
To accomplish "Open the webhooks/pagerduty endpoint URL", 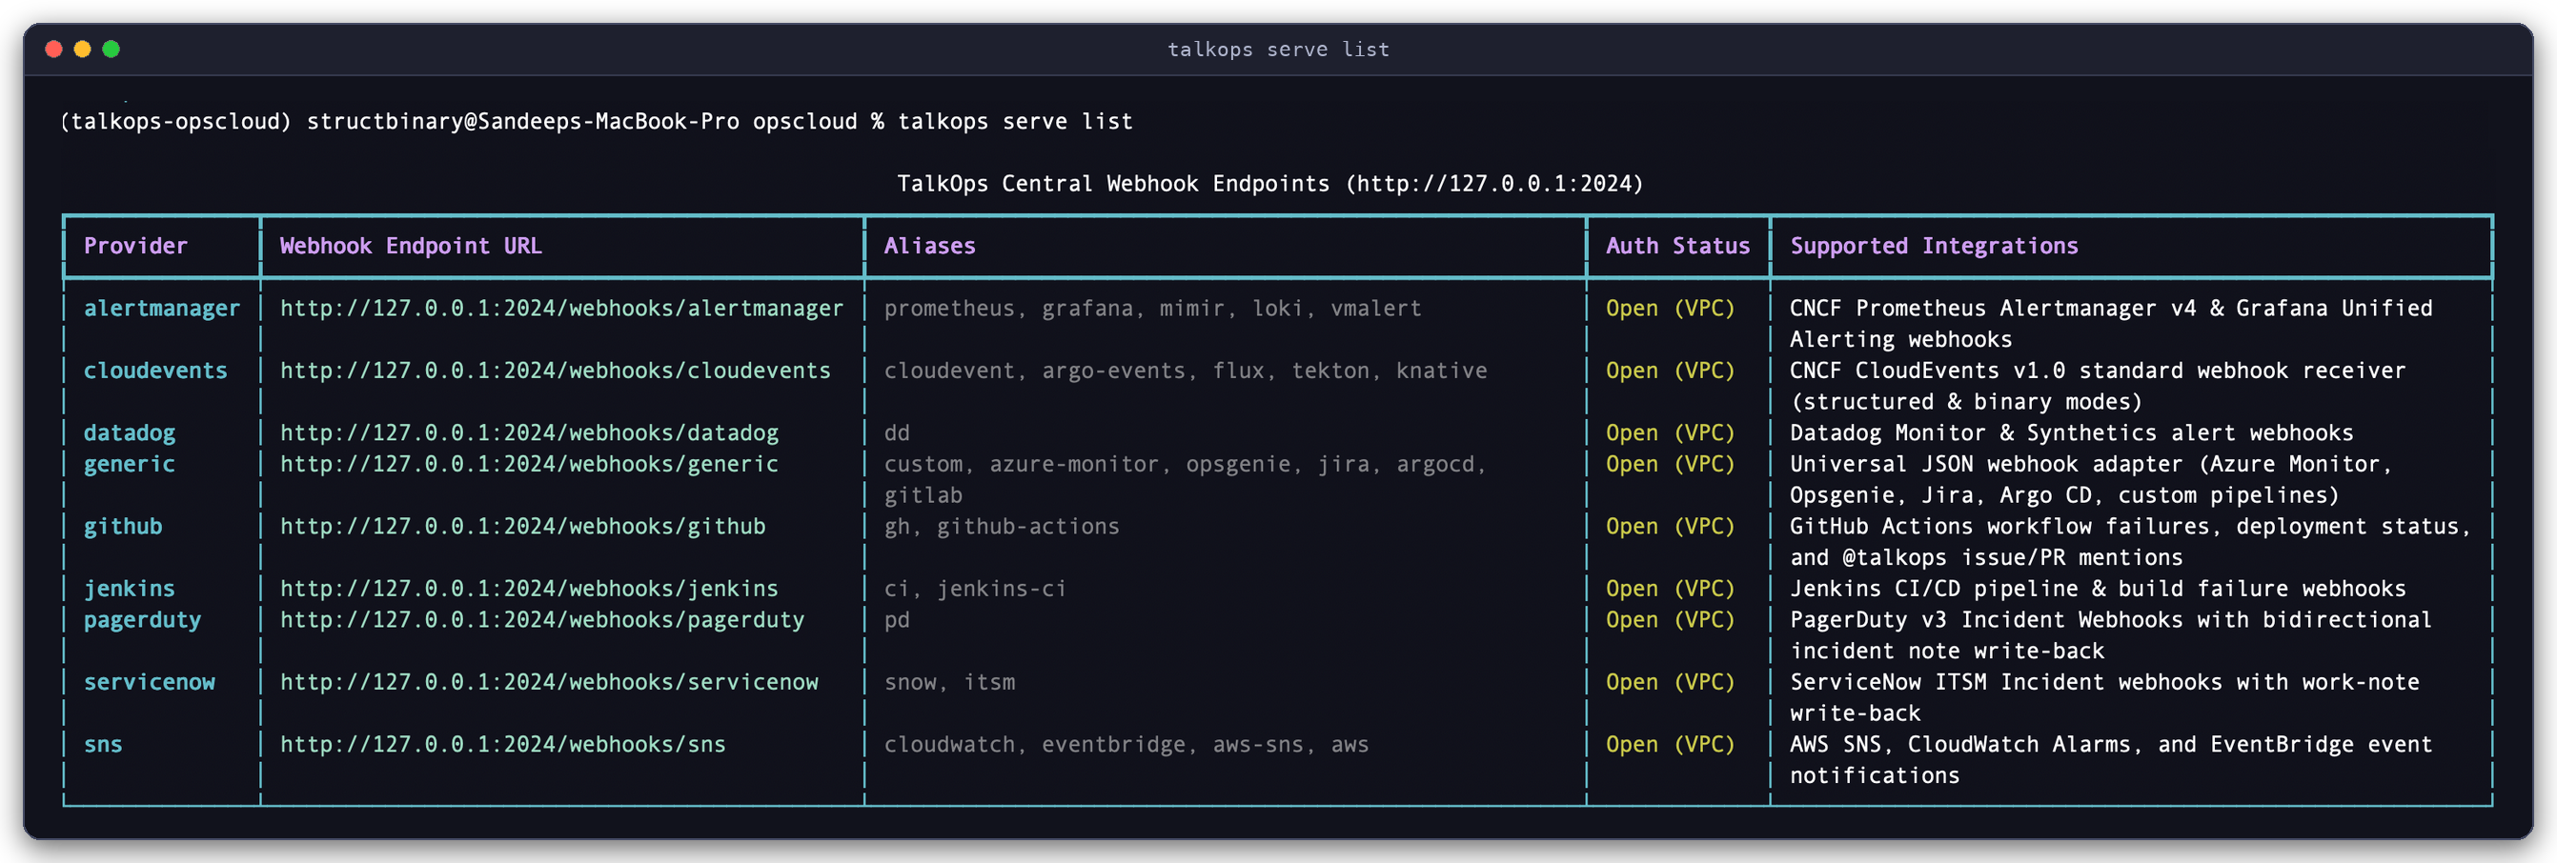I will click(x=542, y=620).
